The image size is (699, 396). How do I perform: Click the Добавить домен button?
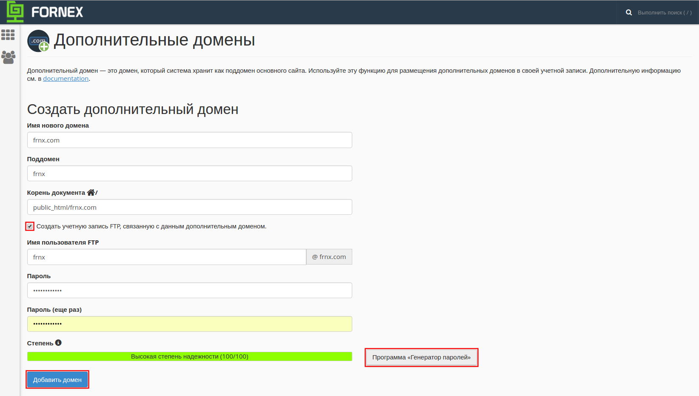coord(57,379)
